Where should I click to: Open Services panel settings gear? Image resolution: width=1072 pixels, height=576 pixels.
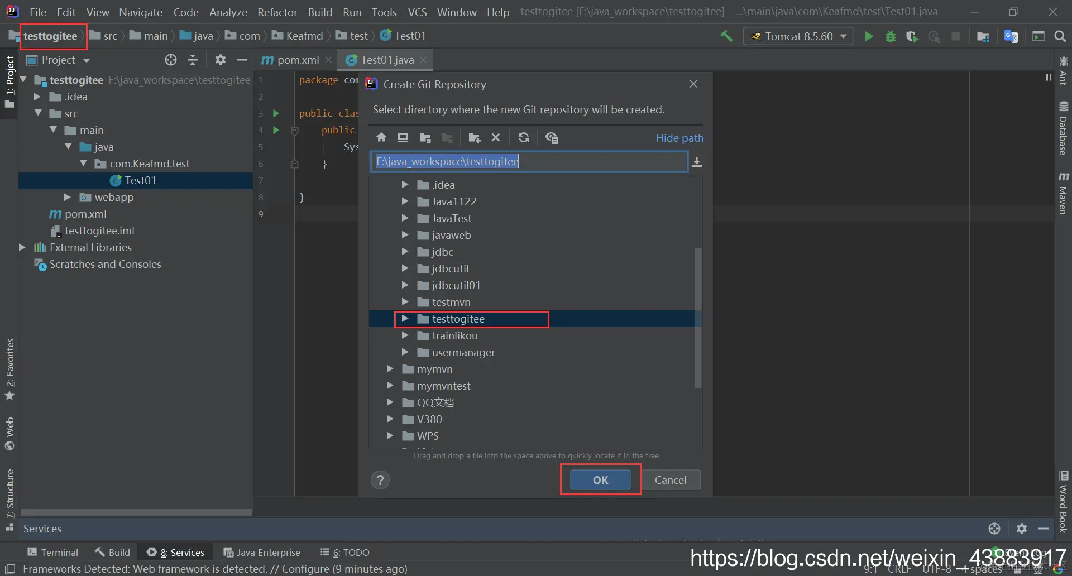pos(1022,529)
